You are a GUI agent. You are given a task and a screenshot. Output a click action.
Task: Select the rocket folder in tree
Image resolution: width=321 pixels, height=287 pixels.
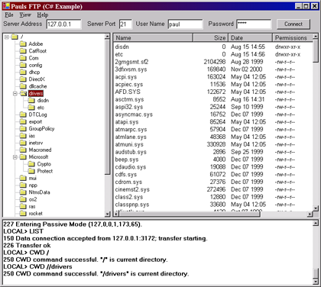[35, 214]
